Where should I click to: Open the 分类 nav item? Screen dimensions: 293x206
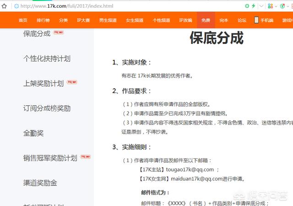click(x=63, y=20)
